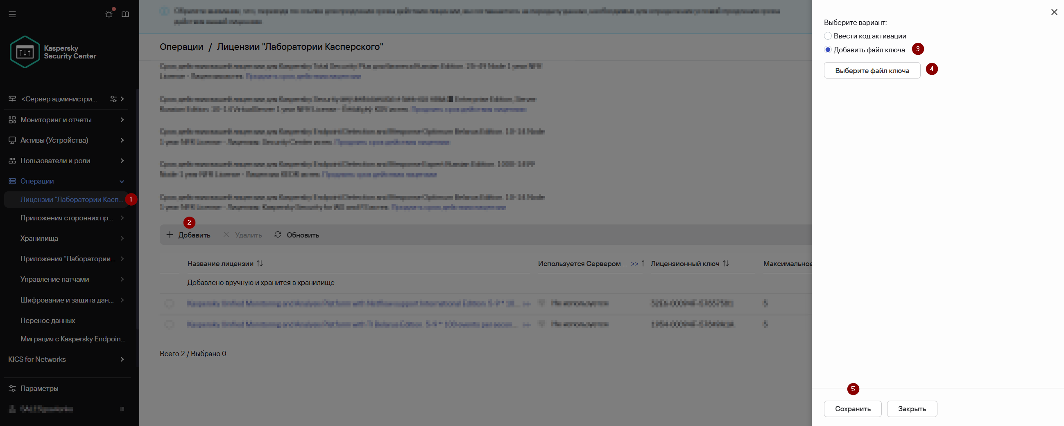Expand Мониторинг и отчеты section
This screenshot has height=426, width=1064.
click(122, 120)
